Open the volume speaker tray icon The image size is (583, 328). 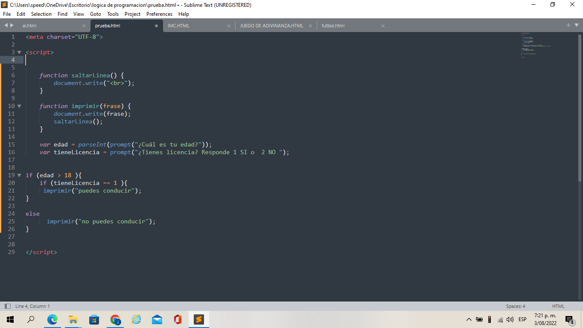tap(510, 319)
